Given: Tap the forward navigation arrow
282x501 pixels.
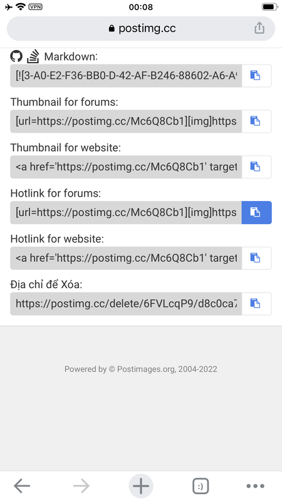Looking at the screenshot, I should [x=81, y=486].
